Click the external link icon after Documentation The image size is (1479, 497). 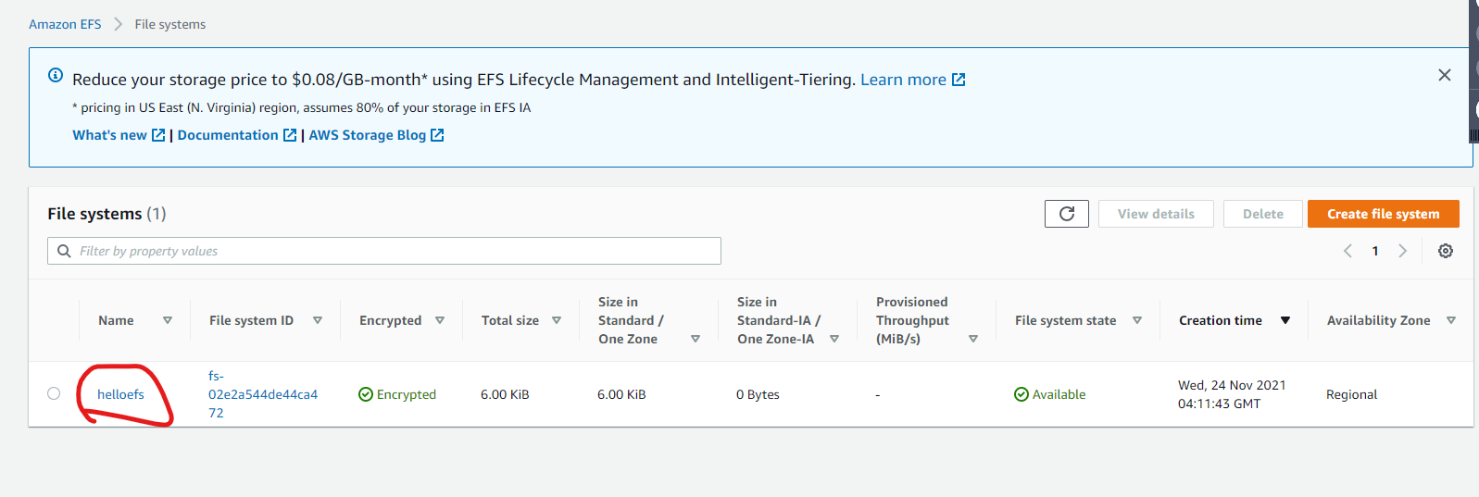point(290,135)
